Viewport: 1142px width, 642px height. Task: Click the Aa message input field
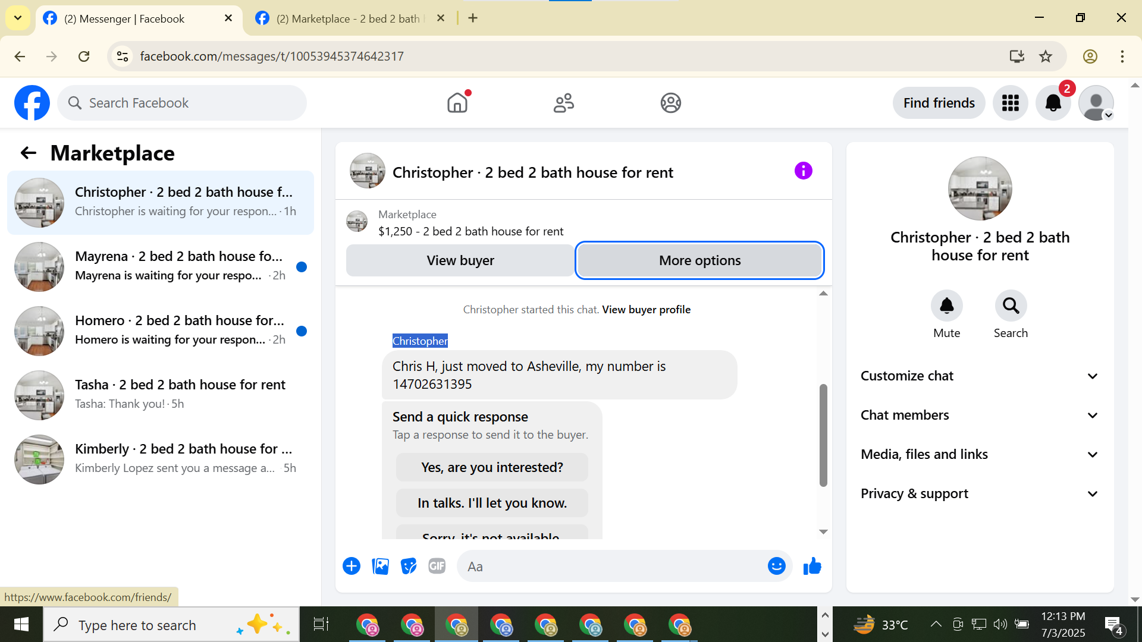tap(613, 567)
